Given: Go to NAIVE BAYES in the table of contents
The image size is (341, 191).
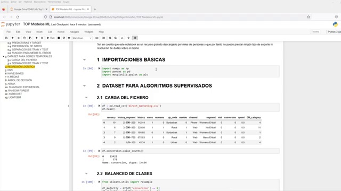Looking at the screenshot, I should pyautogui.click(x=15, y=74).
